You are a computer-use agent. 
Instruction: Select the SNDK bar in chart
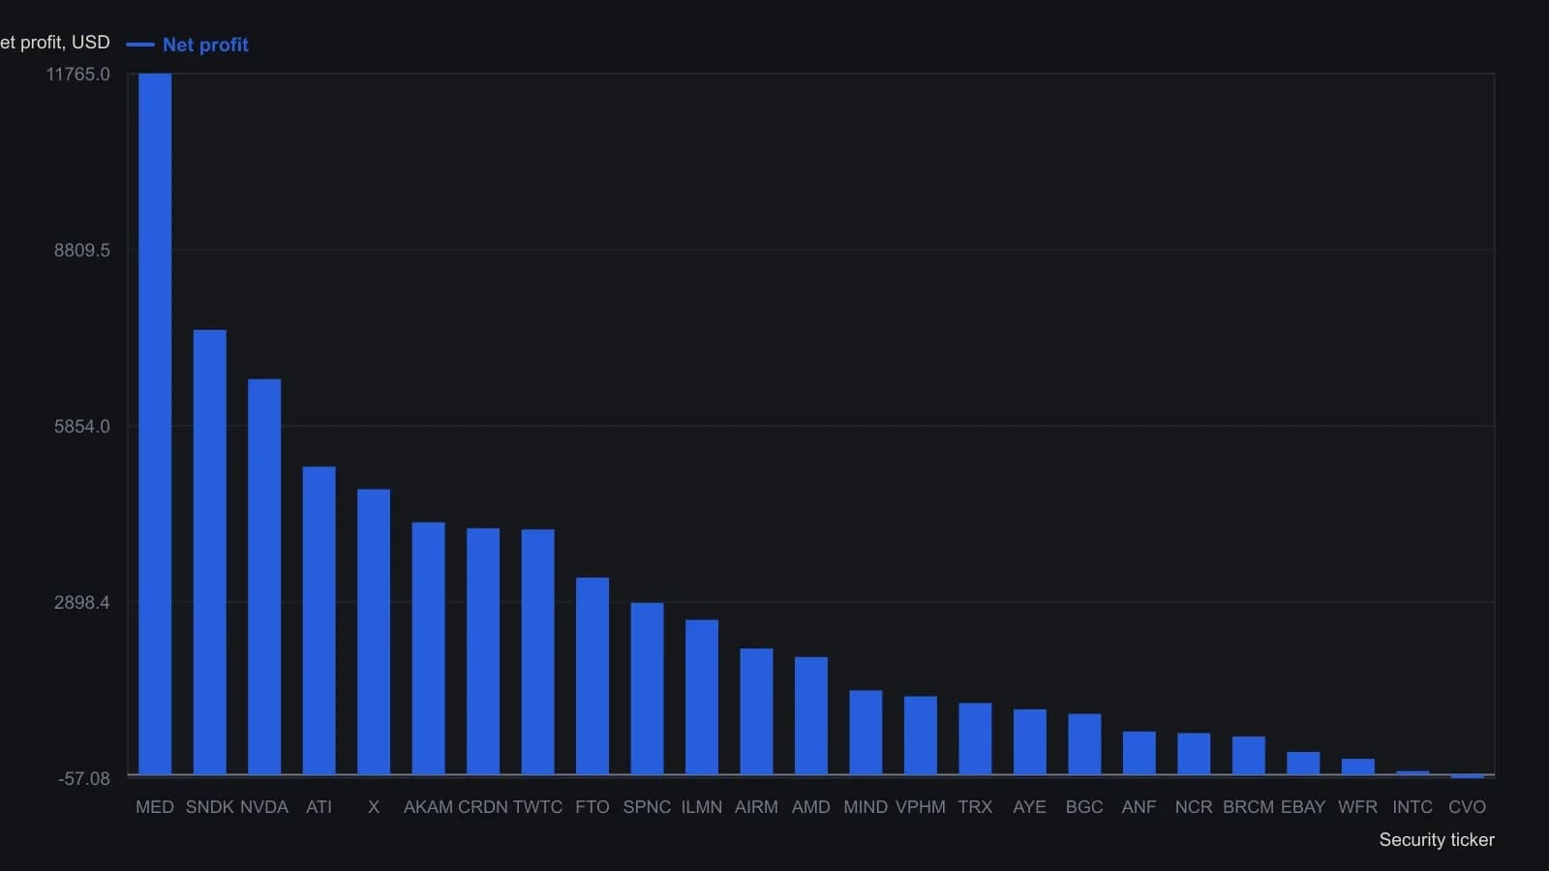[x=210, y=553]
